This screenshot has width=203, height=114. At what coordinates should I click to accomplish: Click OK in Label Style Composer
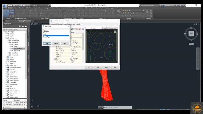click(89, 67)
